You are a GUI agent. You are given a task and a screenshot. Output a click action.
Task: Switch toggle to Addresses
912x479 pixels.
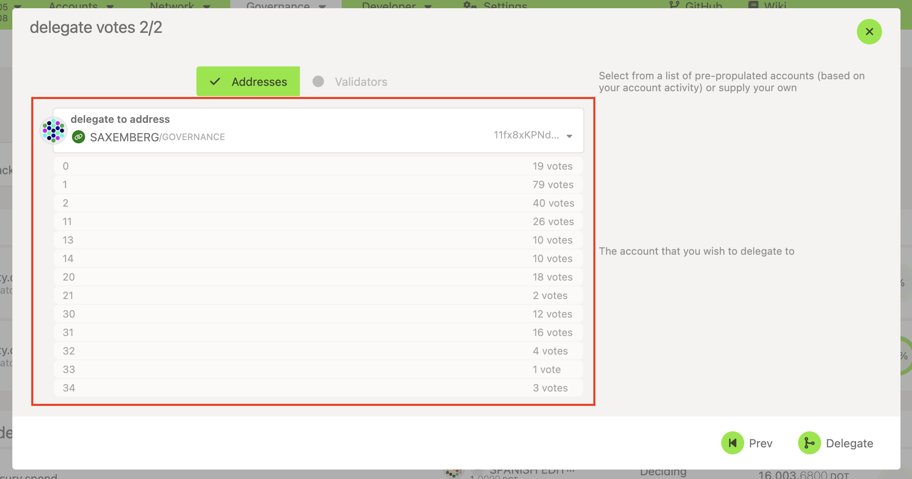(259, 82)
